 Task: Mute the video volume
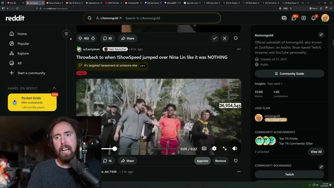click(235, 148)
